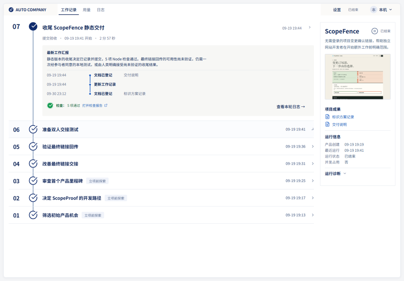Open the 本机 account dropdown
The width and height of the screenshot is (404, 281).
(x=381, y=10)
